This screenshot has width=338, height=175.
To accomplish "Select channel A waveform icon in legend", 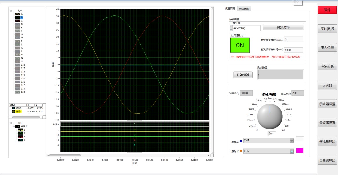I will [x=18, y=14].
